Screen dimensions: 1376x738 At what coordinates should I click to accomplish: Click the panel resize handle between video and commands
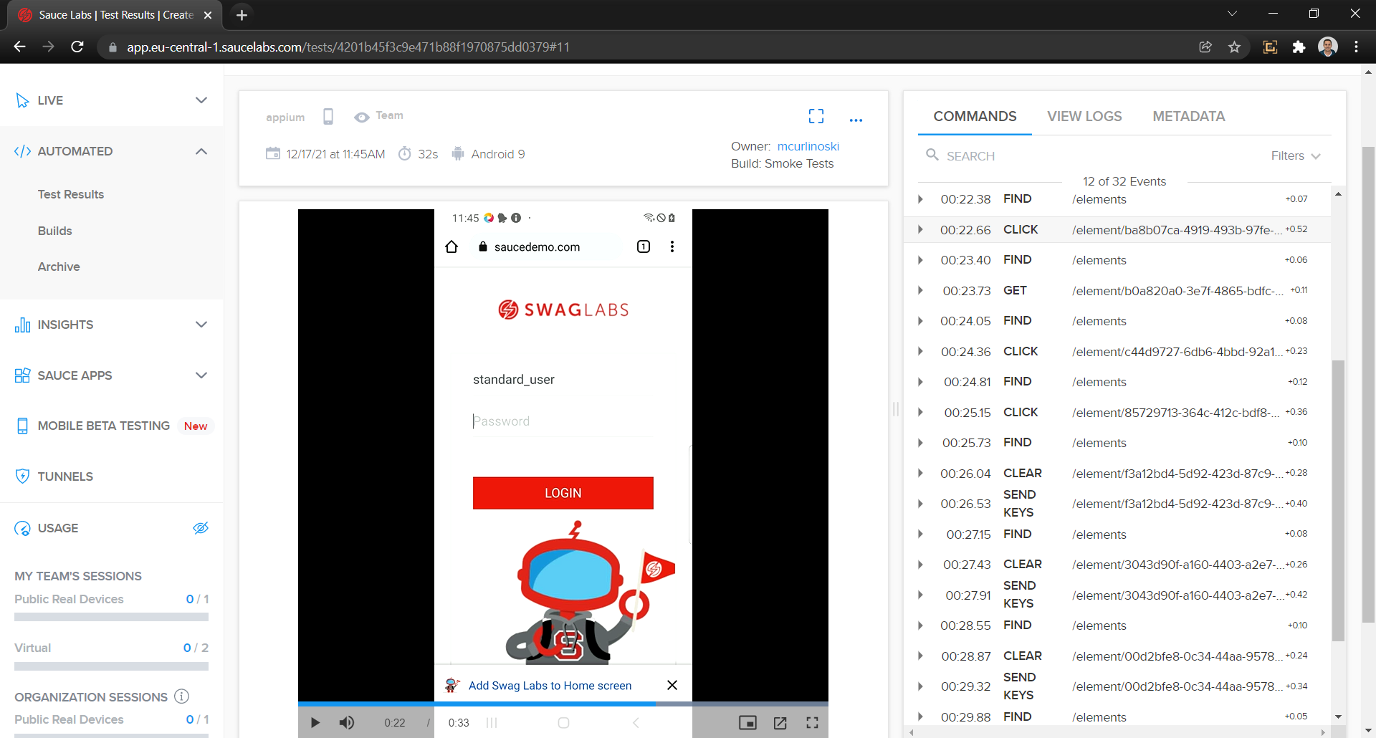click(896, 409)
